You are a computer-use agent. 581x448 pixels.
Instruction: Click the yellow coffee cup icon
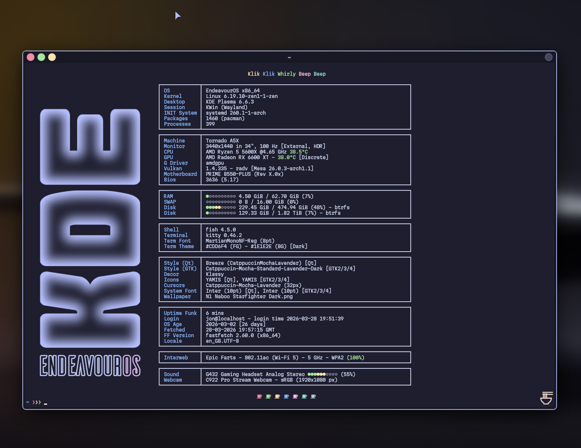(x=277, y=397)
